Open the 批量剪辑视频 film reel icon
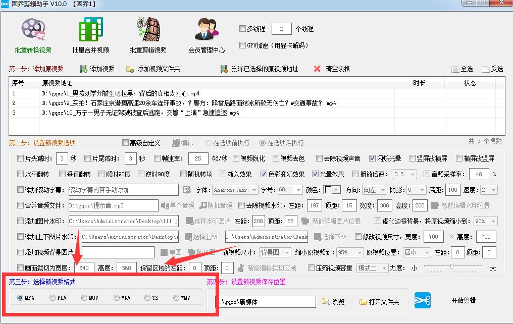Screen dimensions: 513x324 148,29
